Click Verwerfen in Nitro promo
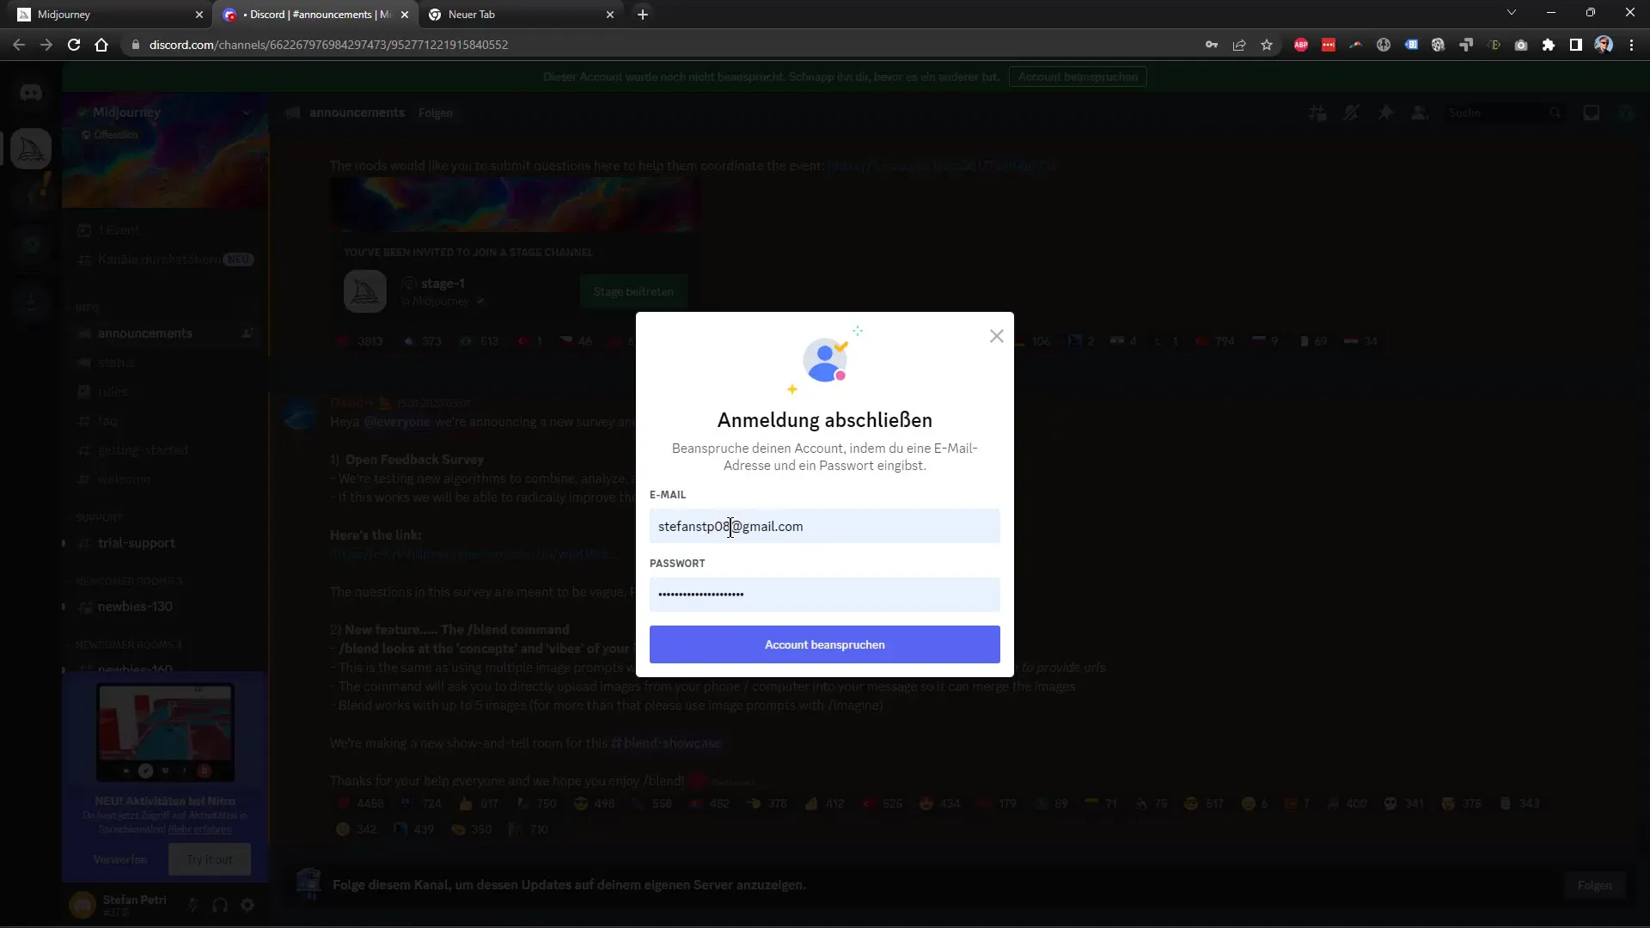 click(120, 859)
